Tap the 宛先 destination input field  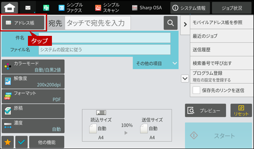pos(98,23)
